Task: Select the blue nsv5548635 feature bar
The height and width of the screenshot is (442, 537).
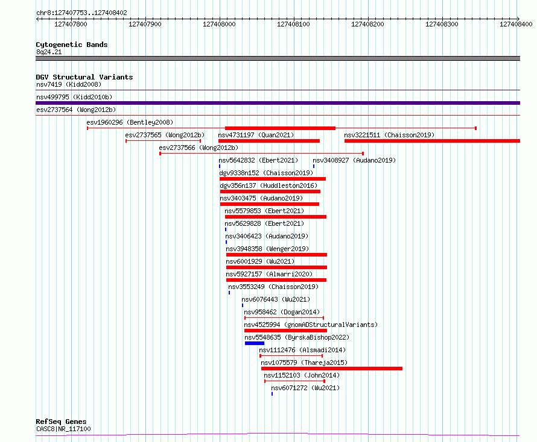Action: (255, 343)
